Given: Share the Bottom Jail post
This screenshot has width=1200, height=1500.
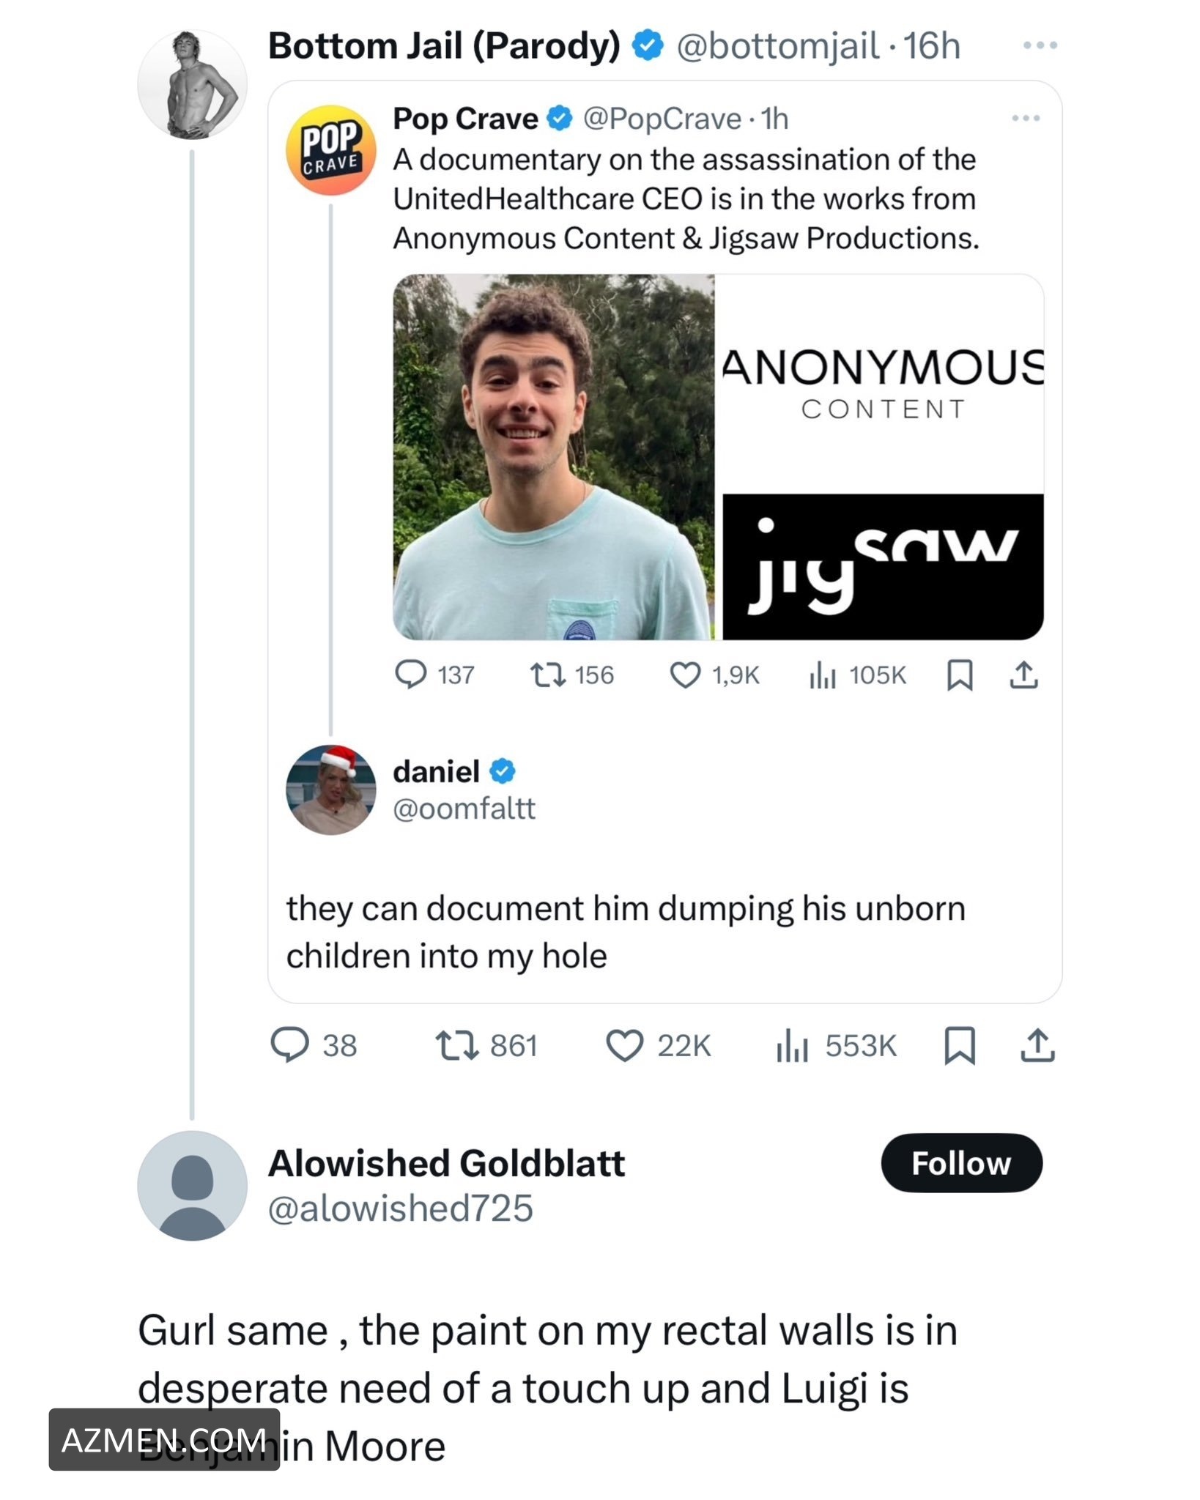Looking at the screenshot, I should tap(1037, 1045).
